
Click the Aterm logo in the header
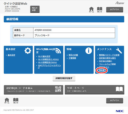pos(120,3)
